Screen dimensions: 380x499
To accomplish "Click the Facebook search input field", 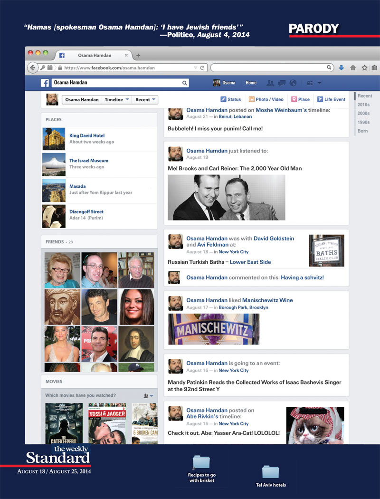I will [x=116, y=83].
